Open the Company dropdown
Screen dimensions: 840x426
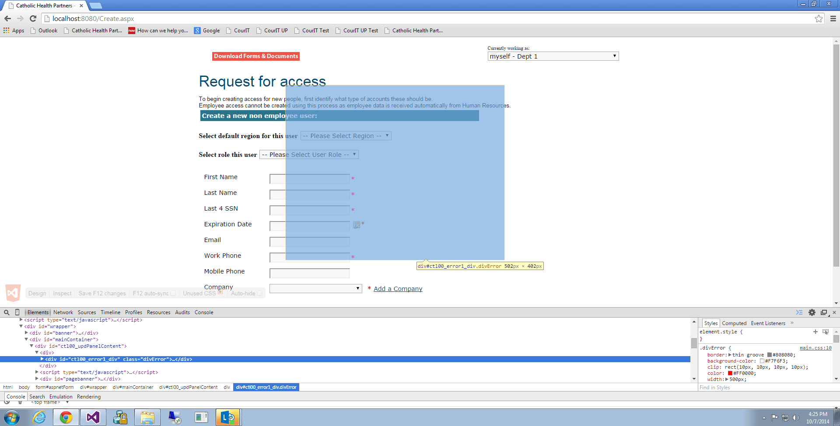(x=315, y=289)
